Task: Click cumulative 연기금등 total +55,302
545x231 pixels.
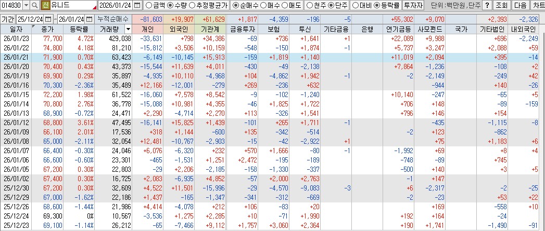Action: point(398,19)
